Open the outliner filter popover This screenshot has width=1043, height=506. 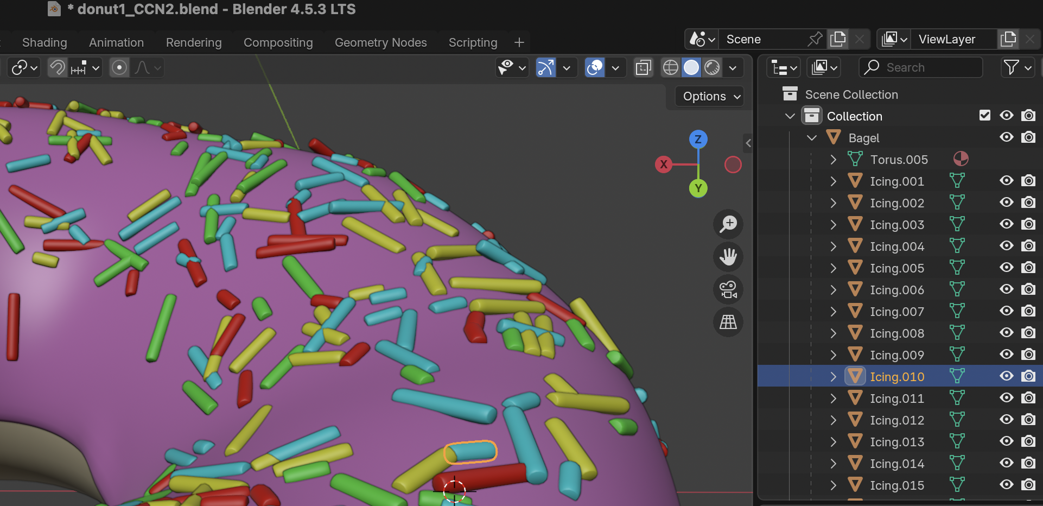click(1013, 67)
